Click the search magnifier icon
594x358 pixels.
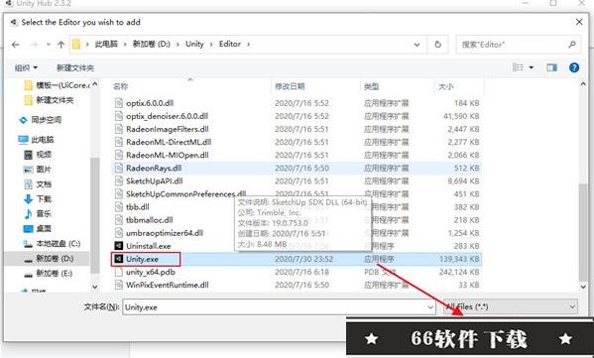coord(572,45)
